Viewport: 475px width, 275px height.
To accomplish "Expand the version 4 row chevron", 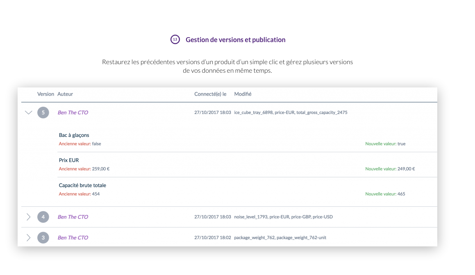I will (x=28, y=217).
